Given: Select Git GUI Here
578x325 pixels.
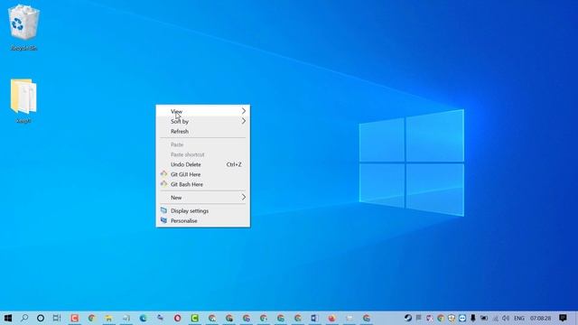Looking at the screenshot, I should (x=202, y=174).
